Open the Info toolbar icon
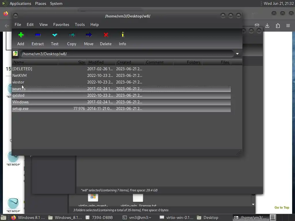The image size is (295, 221). click(x=122, y=35)
